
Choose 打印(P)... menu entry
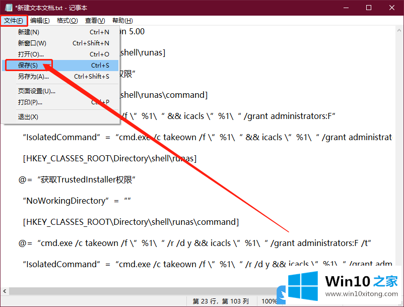click(60, 102)
